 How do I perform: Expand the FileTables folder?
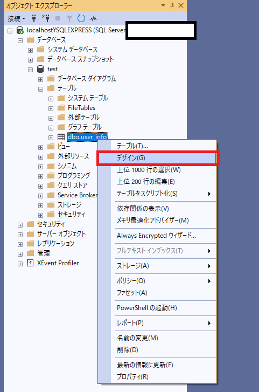click(51, 108)
